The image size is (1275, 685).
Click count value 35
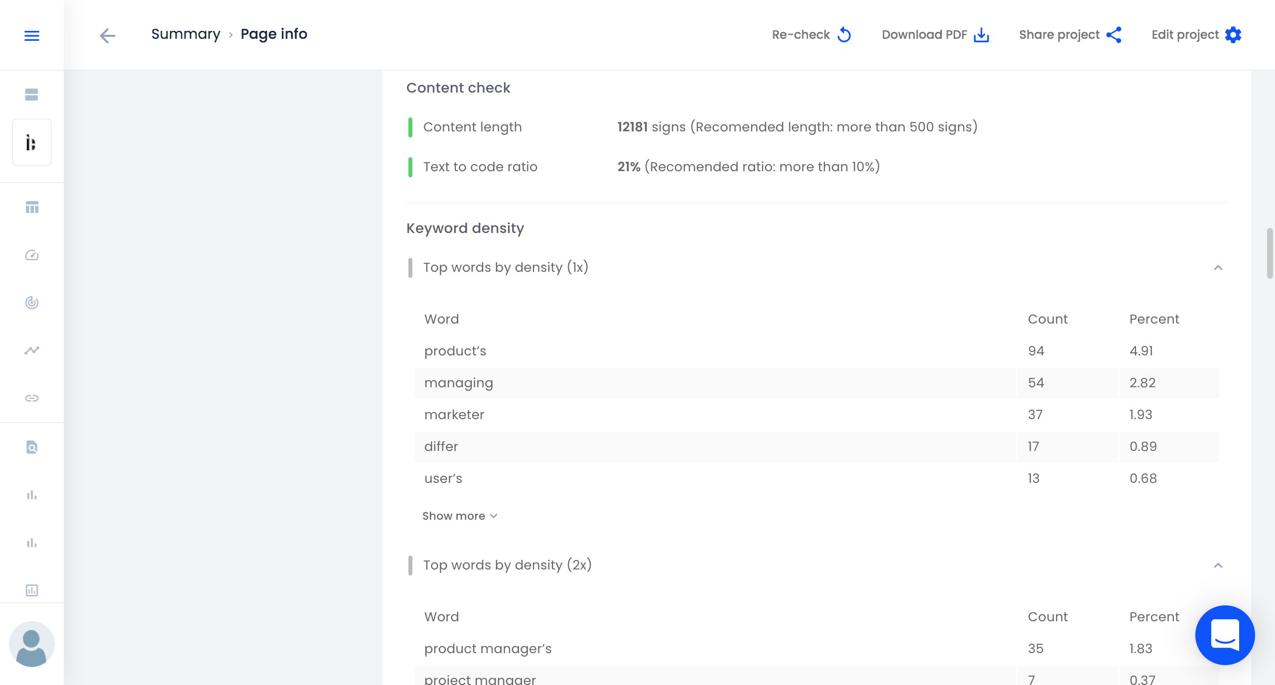pos(1035,649)
